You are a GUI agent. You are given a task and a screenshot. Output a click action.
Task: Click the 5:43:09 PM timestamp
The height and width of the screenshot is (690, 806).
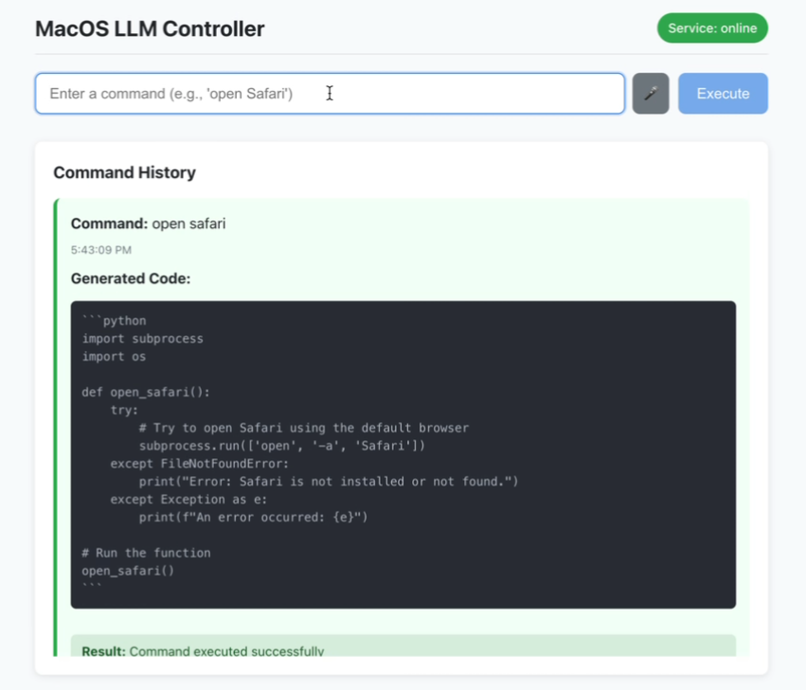100,250
